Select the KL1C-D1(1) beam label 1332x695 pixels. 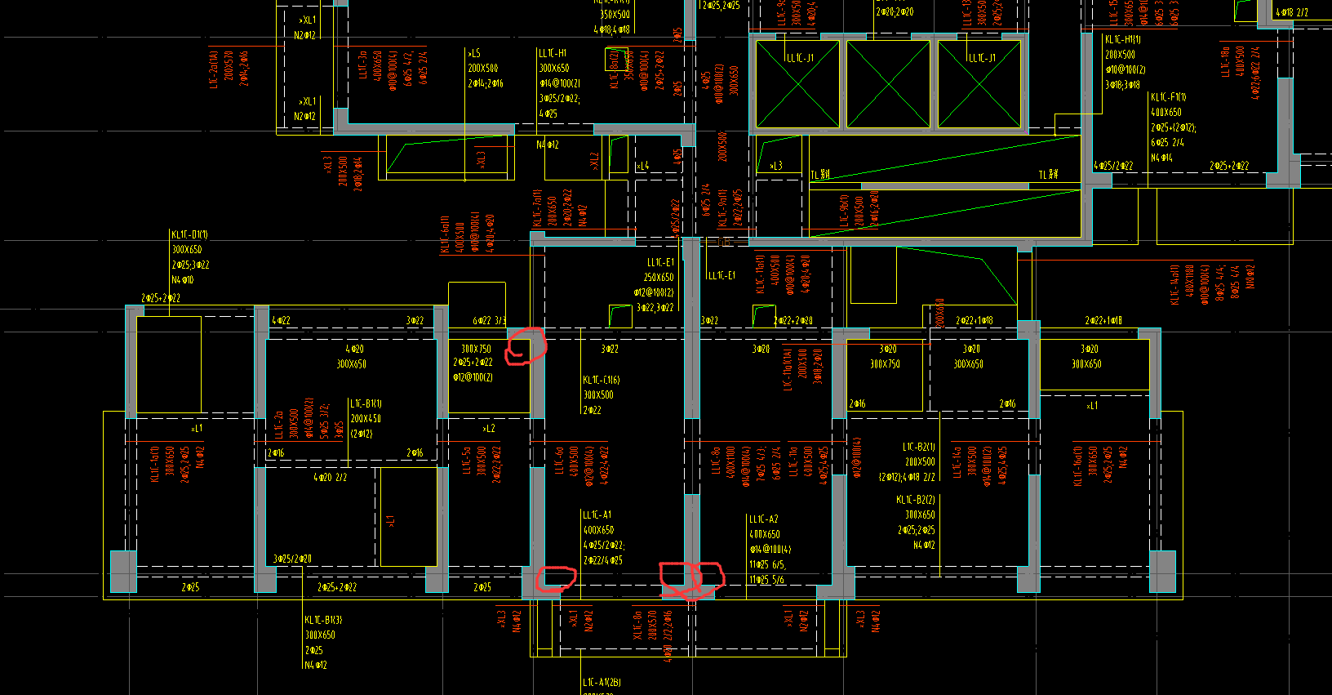pos(189,234)
